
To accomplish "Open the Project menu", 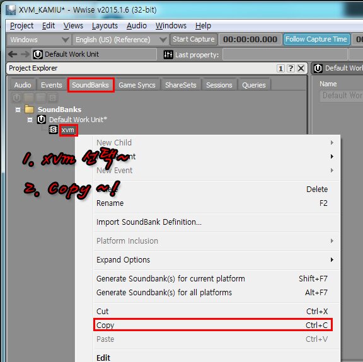I will point(22,26).
